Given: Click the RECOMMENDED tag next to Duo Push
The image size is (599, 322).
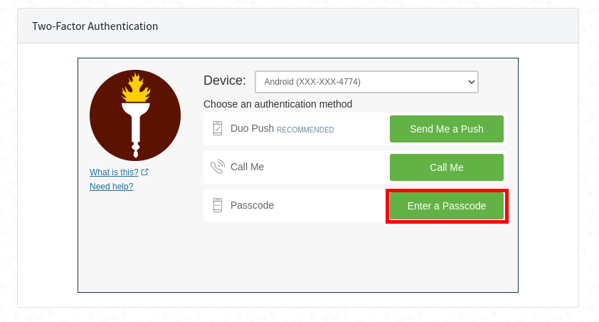Looking at the screenshot, I should point(305,130).
